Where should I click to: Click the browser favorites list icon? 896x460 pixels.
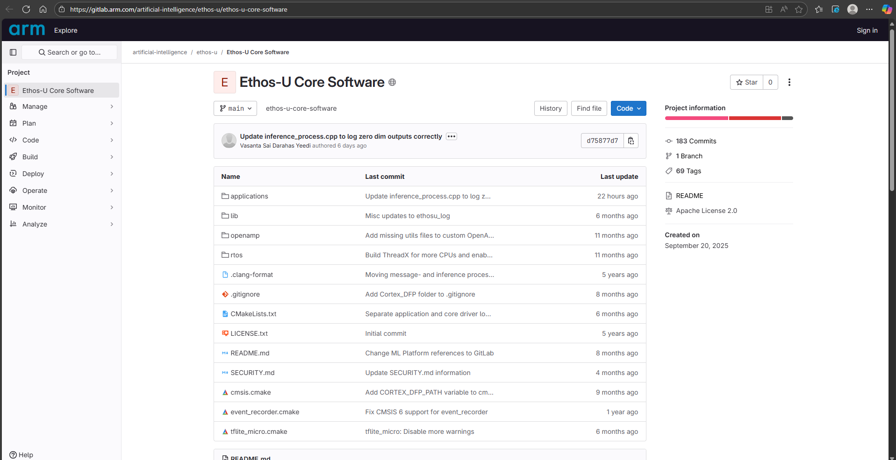(819, 9)
